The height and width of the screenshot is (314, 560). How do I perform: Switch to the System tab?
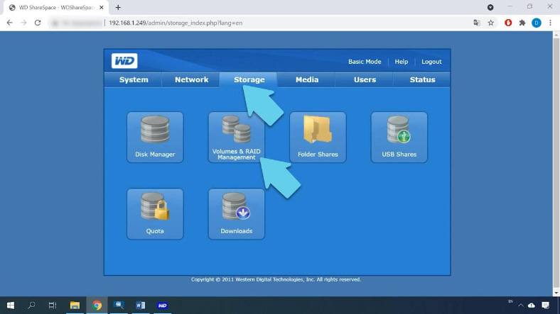pos(134,80)
